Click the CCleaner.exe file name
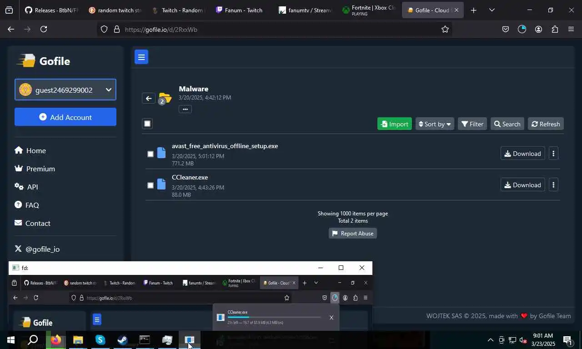 (190, 177)
